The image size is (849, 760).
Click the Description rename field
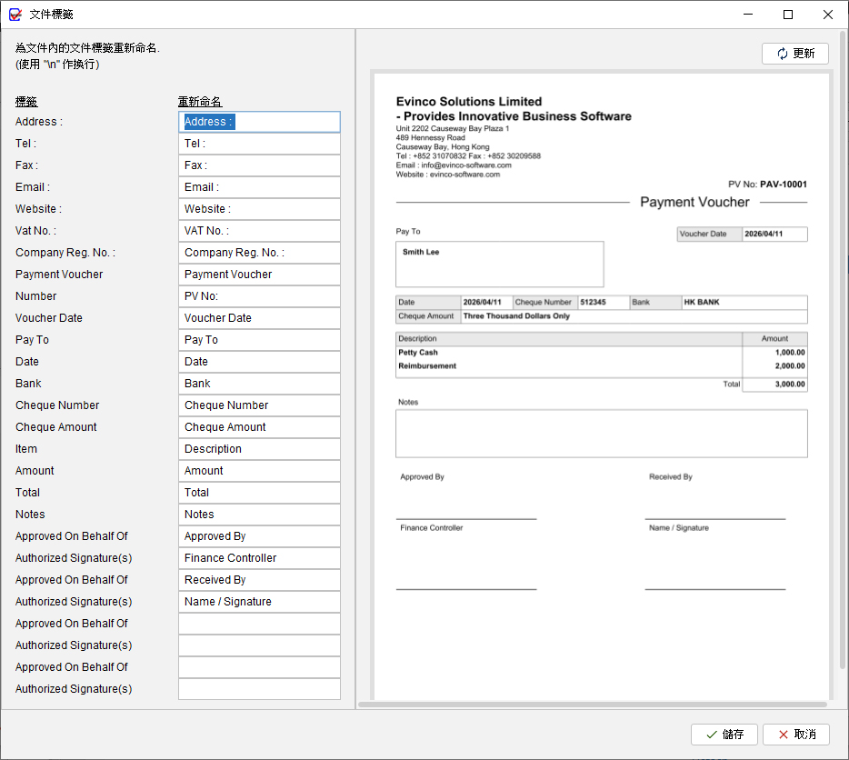click(x=259, y=449)
